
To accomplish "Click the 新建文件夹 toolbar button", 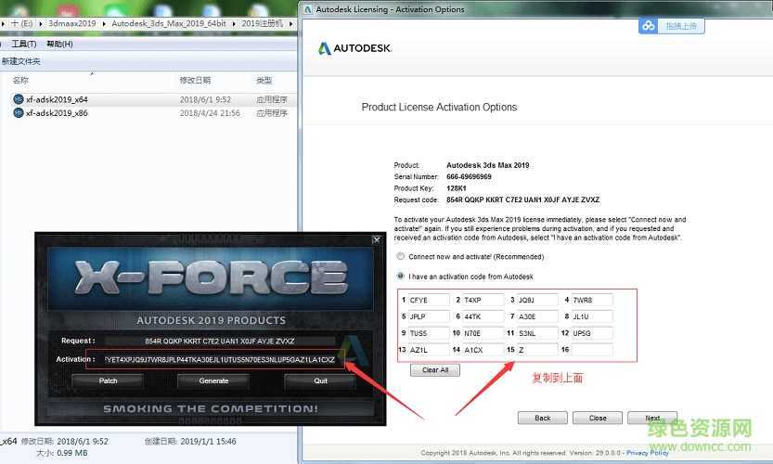I will pyautogui.click(x=21, y=61).
